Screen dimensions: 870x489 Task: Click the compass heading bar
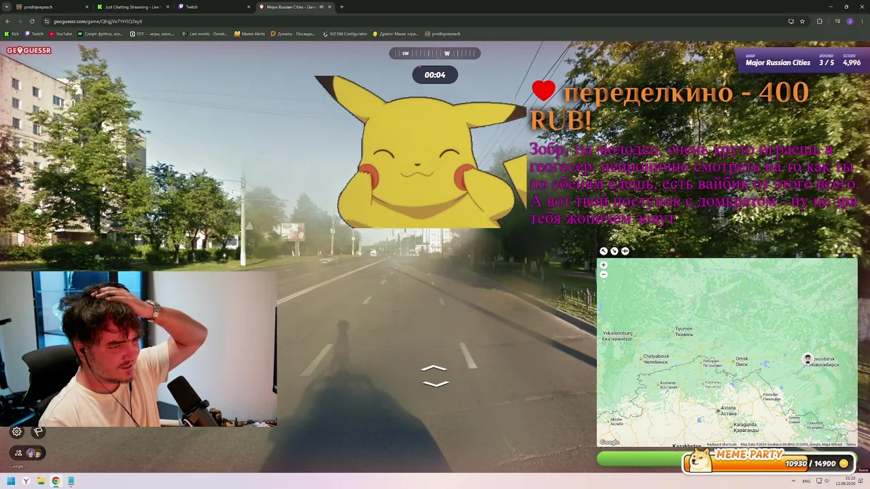click(435, 53)
